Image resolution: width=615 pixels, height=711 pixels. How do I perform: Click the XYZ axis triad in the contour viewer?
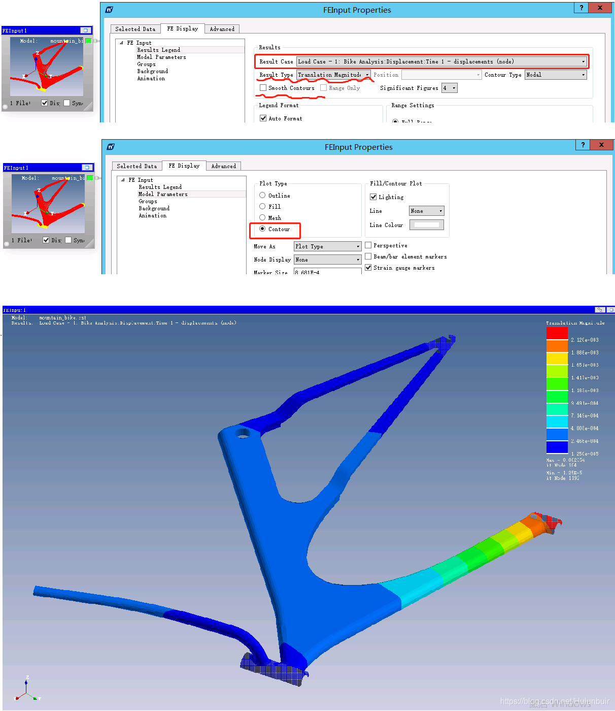coord(27,690)
